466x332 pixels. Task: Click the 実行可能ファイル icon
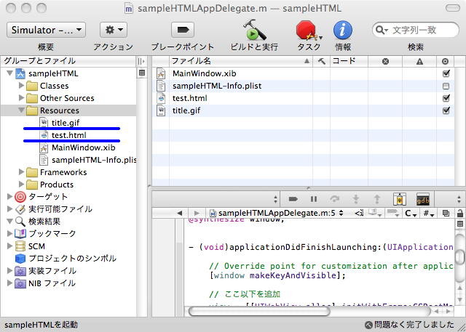pos(20,209)
